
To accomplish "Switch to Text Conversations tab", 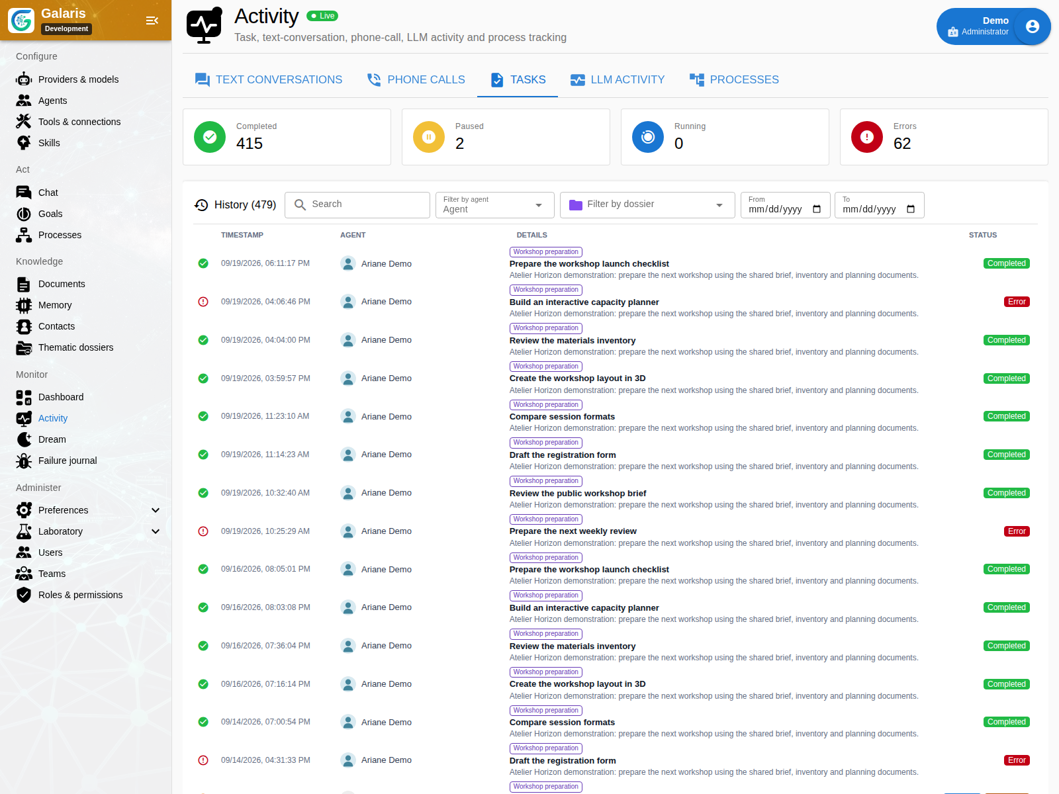I will 268,79.
